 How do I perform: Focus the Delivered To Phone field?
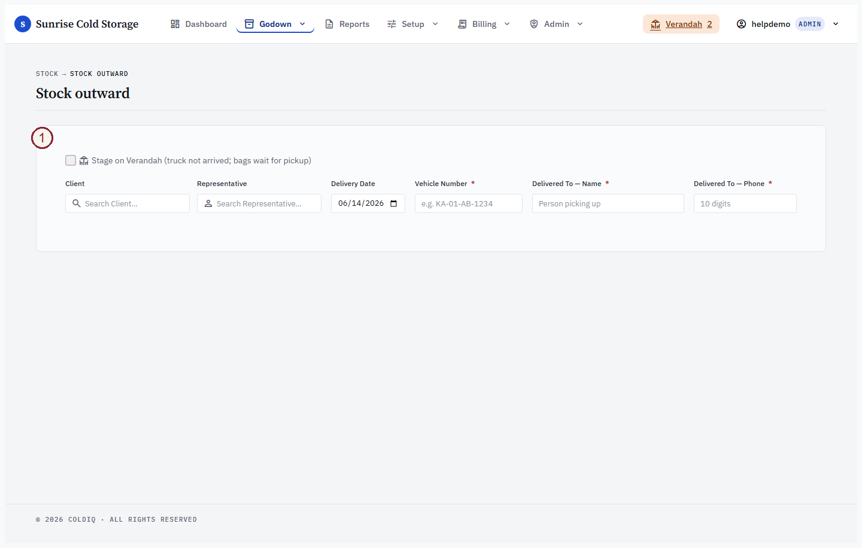pyautogui.click(x=745, y=203)
